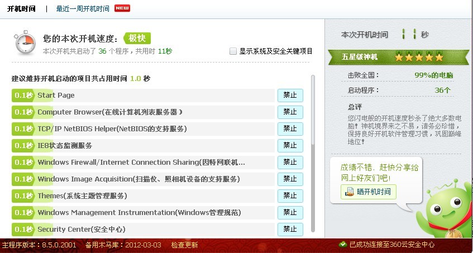The height and width of the screenshot is (253, 473).
Task: Open the 最近一周开机时间 tab
Action: pos(83,9)
